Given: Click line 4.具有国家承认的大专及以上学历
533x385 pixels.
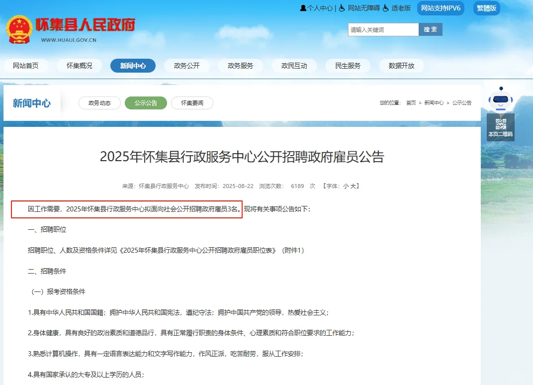Looking at the screenshot, I should point(86,375).
